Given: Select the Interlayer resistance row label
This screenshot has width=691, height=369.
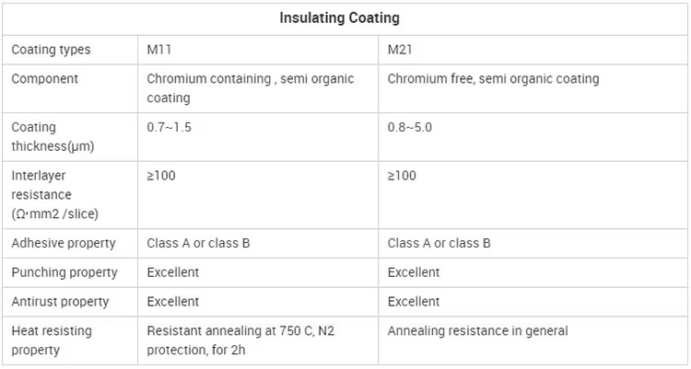Looking at the screenshot, I should coord(54,195).
